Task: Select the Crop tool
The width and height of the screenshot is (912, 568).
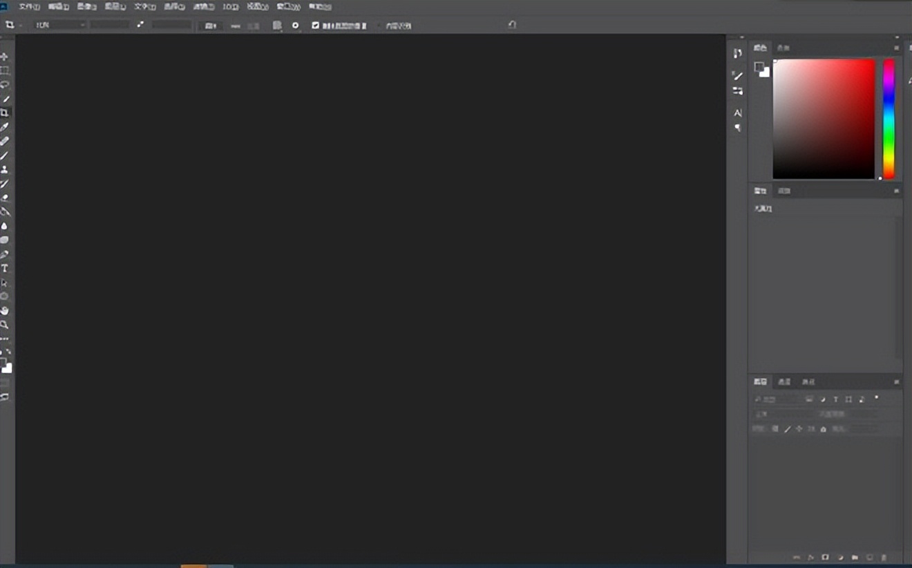Action: click(5, 113)
